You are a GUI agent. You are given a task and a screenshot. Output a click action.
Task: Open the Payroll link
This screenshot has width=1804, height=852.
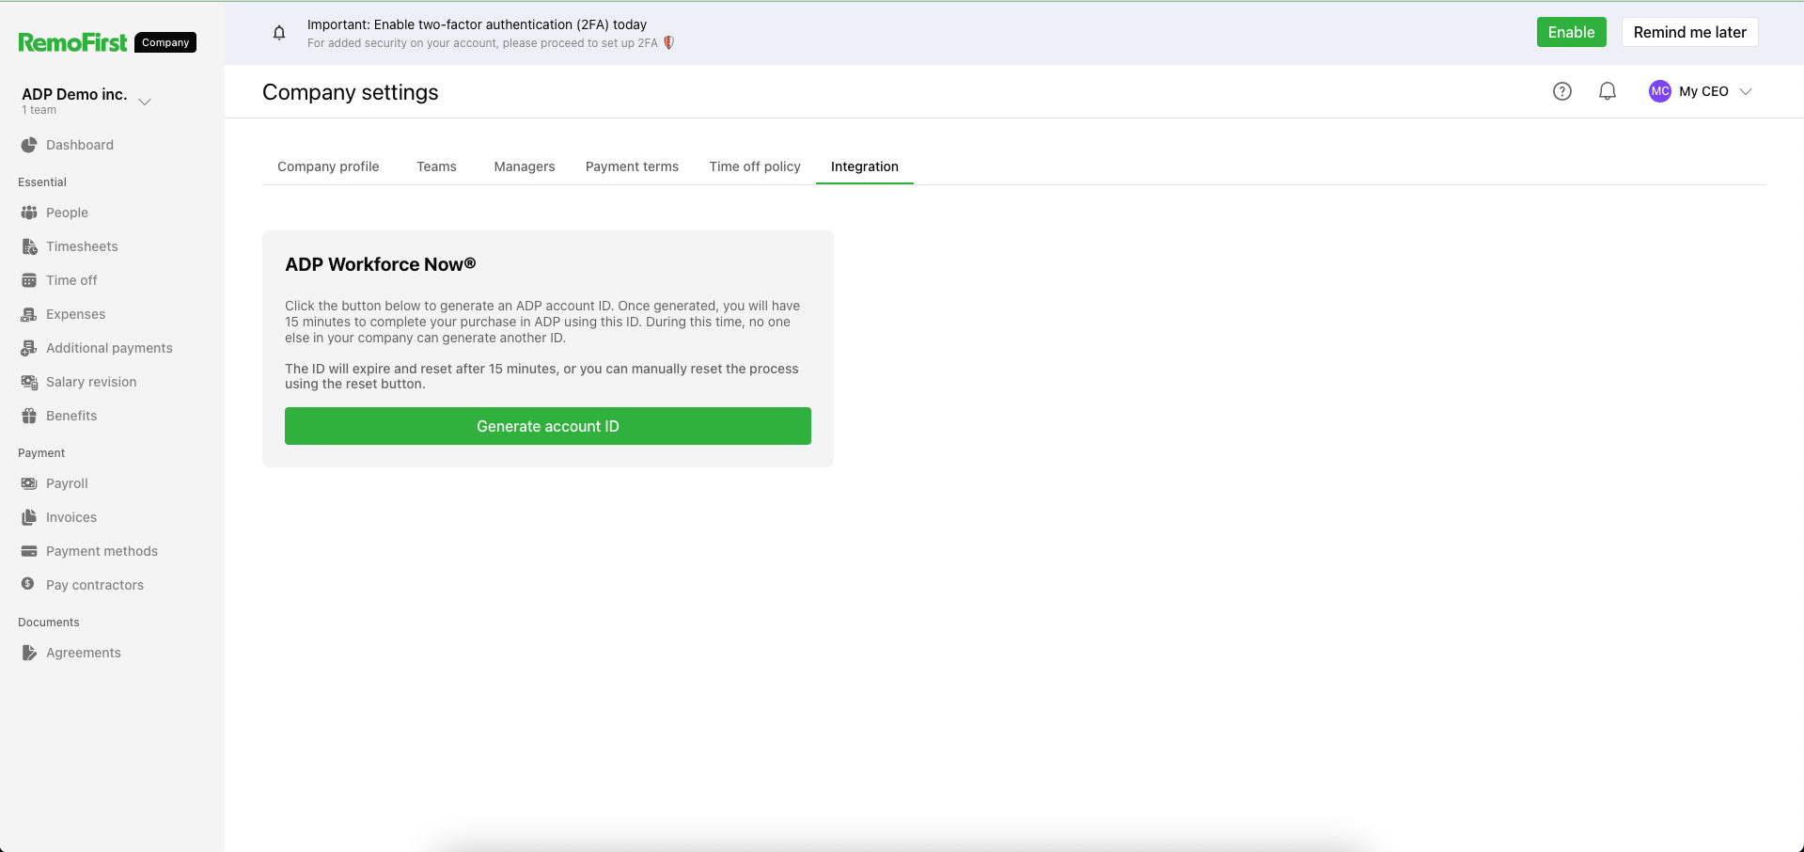coord(67,483)
